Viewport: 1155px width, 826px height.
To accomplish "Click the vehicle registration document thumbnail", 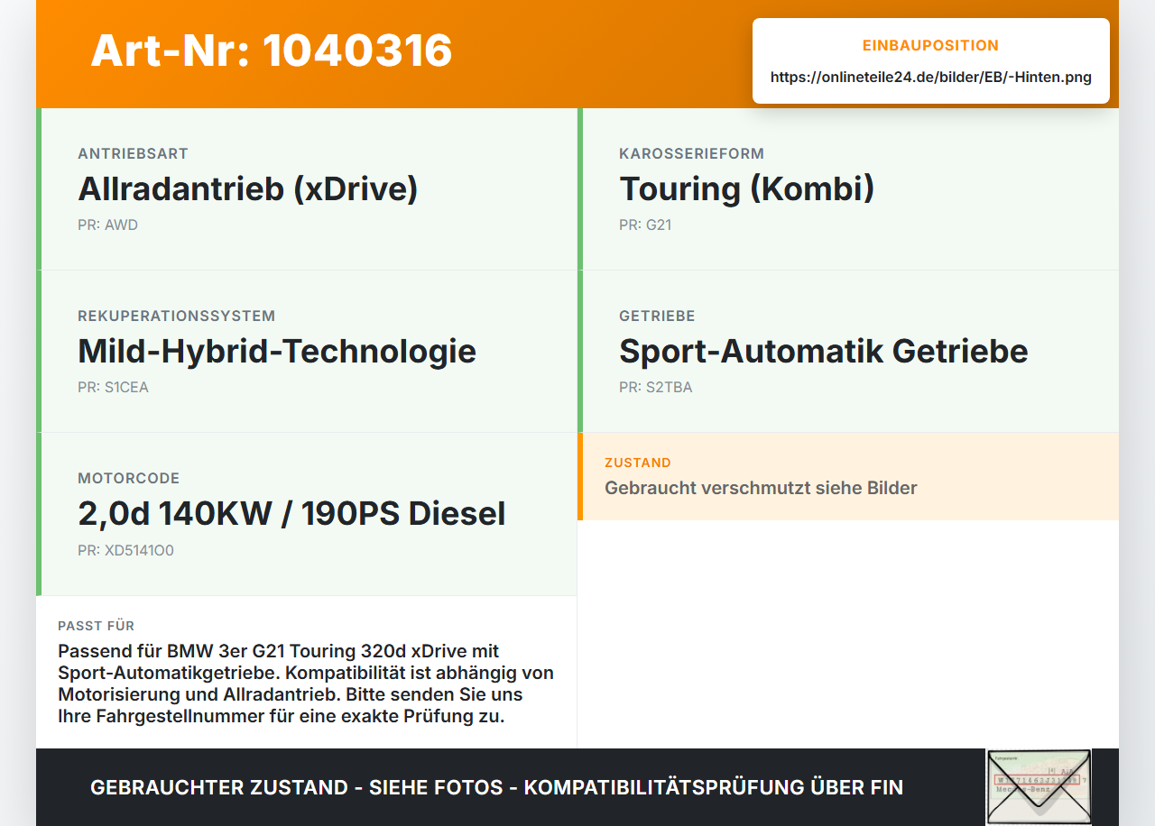I will (x=1039, y=787).
